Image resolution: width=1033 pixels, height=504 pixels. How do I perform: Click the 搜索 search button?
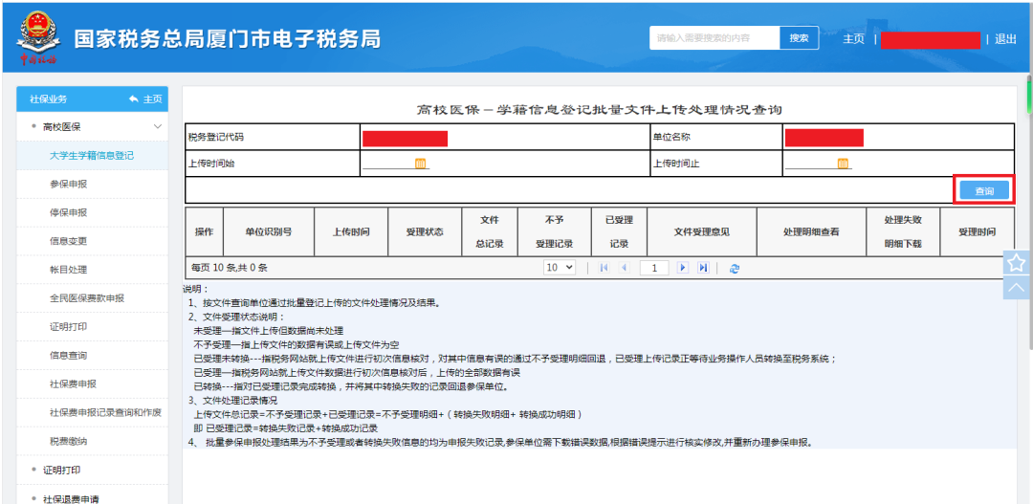pyautogui.click(x=799, y=38)
